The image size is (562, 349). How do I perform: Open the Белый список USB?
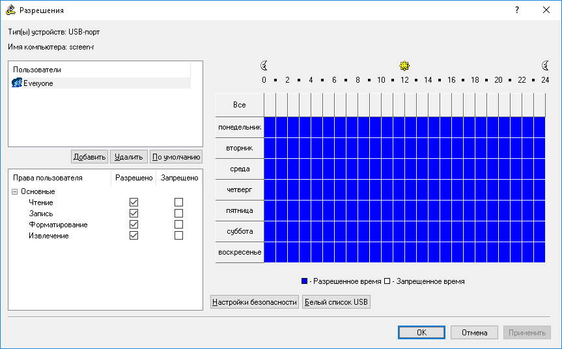(336, 302)
